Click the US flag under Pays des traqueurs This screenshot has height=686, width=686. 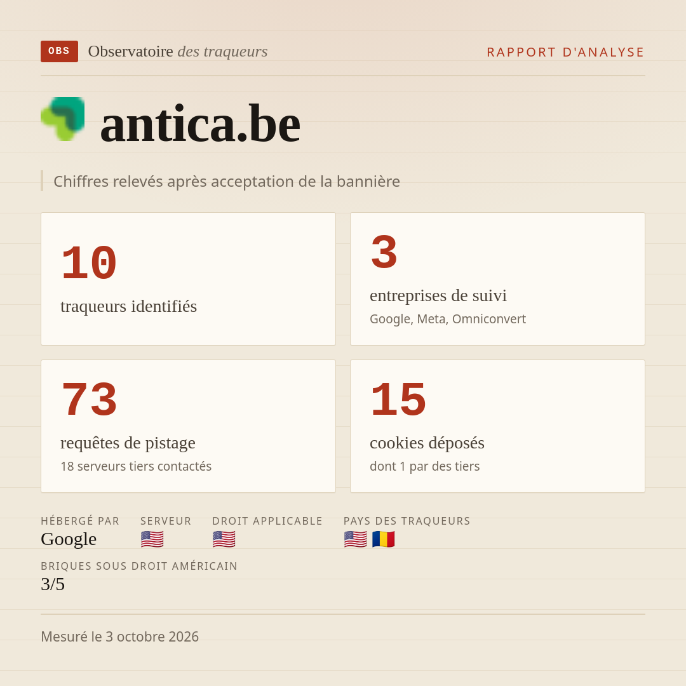tap(355, 539)
